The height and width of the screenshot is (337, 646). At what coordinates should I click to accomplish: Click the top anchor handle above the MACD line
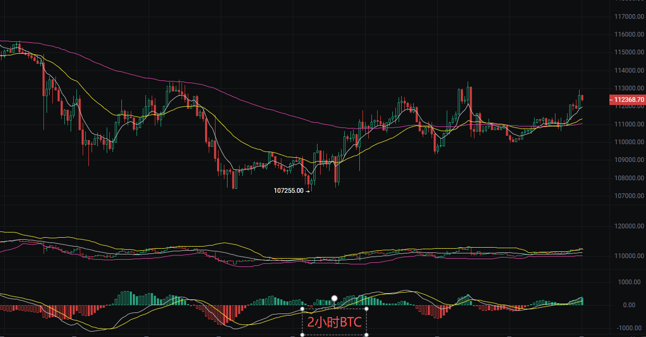click(334, 298)
